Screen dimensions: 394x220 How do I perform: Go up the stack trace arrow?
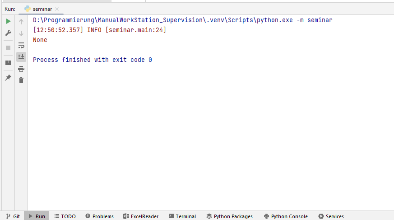[x=21, y=22]
